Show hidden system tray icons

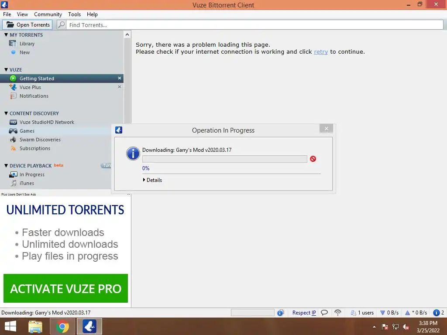point(374,327)
